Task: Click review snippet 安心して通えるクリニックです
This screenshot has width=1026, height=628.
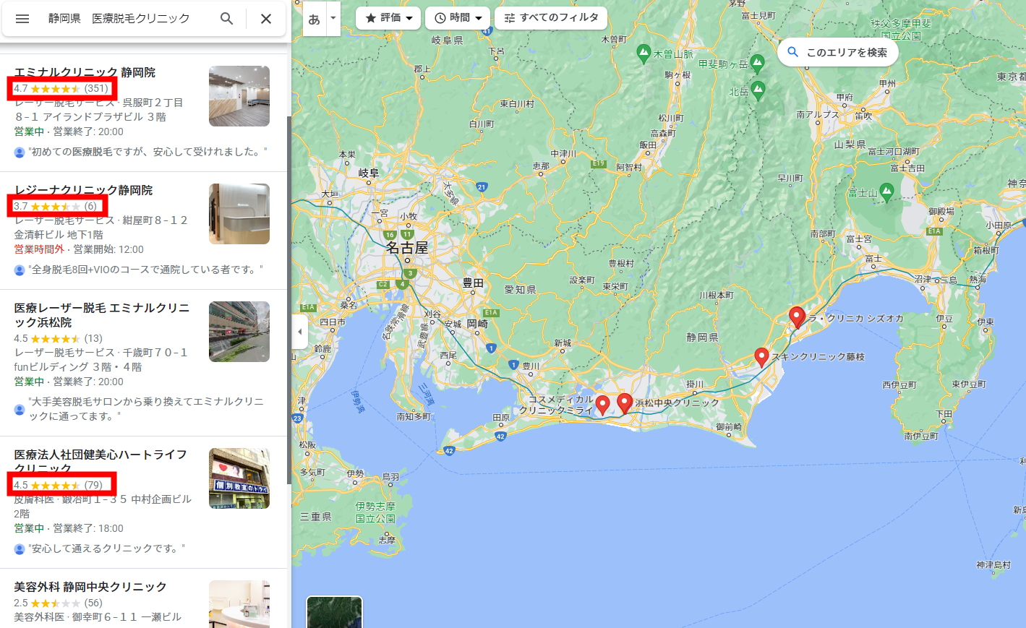Action: [106, 549]
